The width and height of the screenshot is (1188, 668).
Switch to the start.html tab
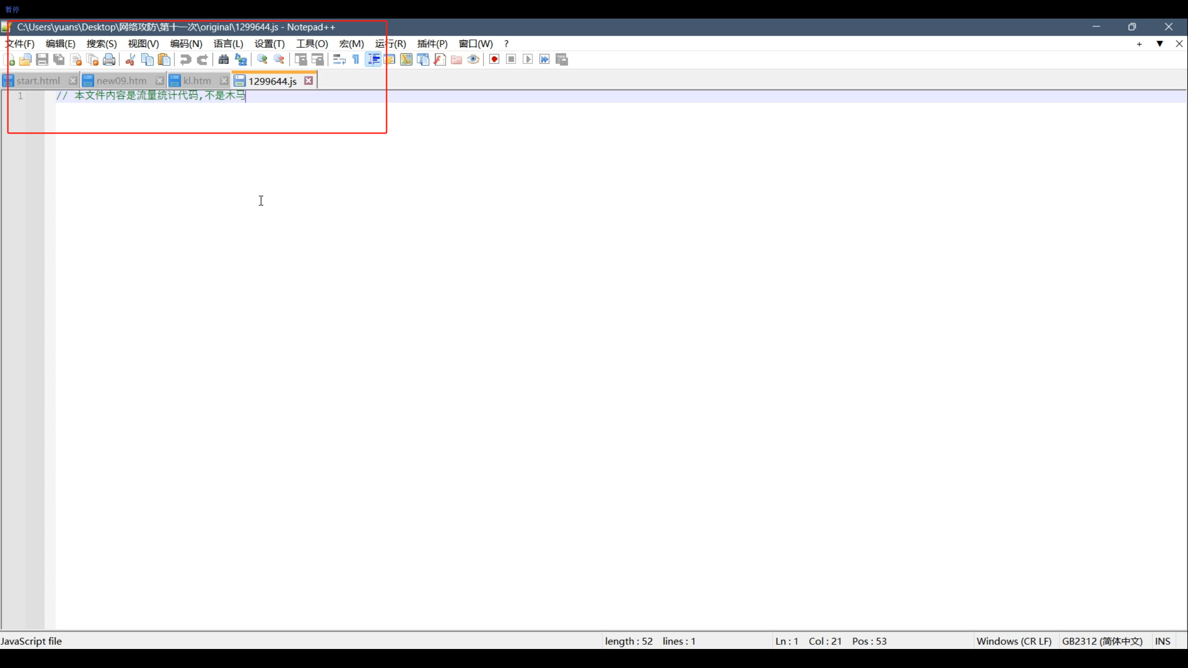coord(38,81)
